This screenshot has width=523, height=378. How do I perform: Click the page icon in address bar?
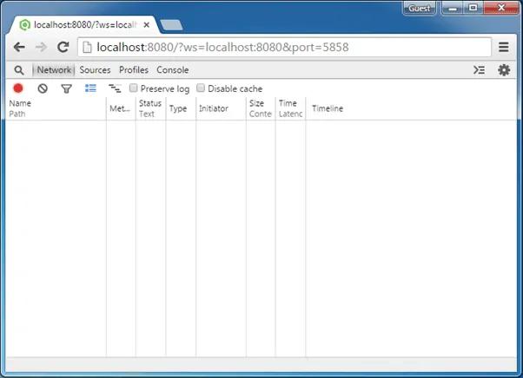(87, 47)
